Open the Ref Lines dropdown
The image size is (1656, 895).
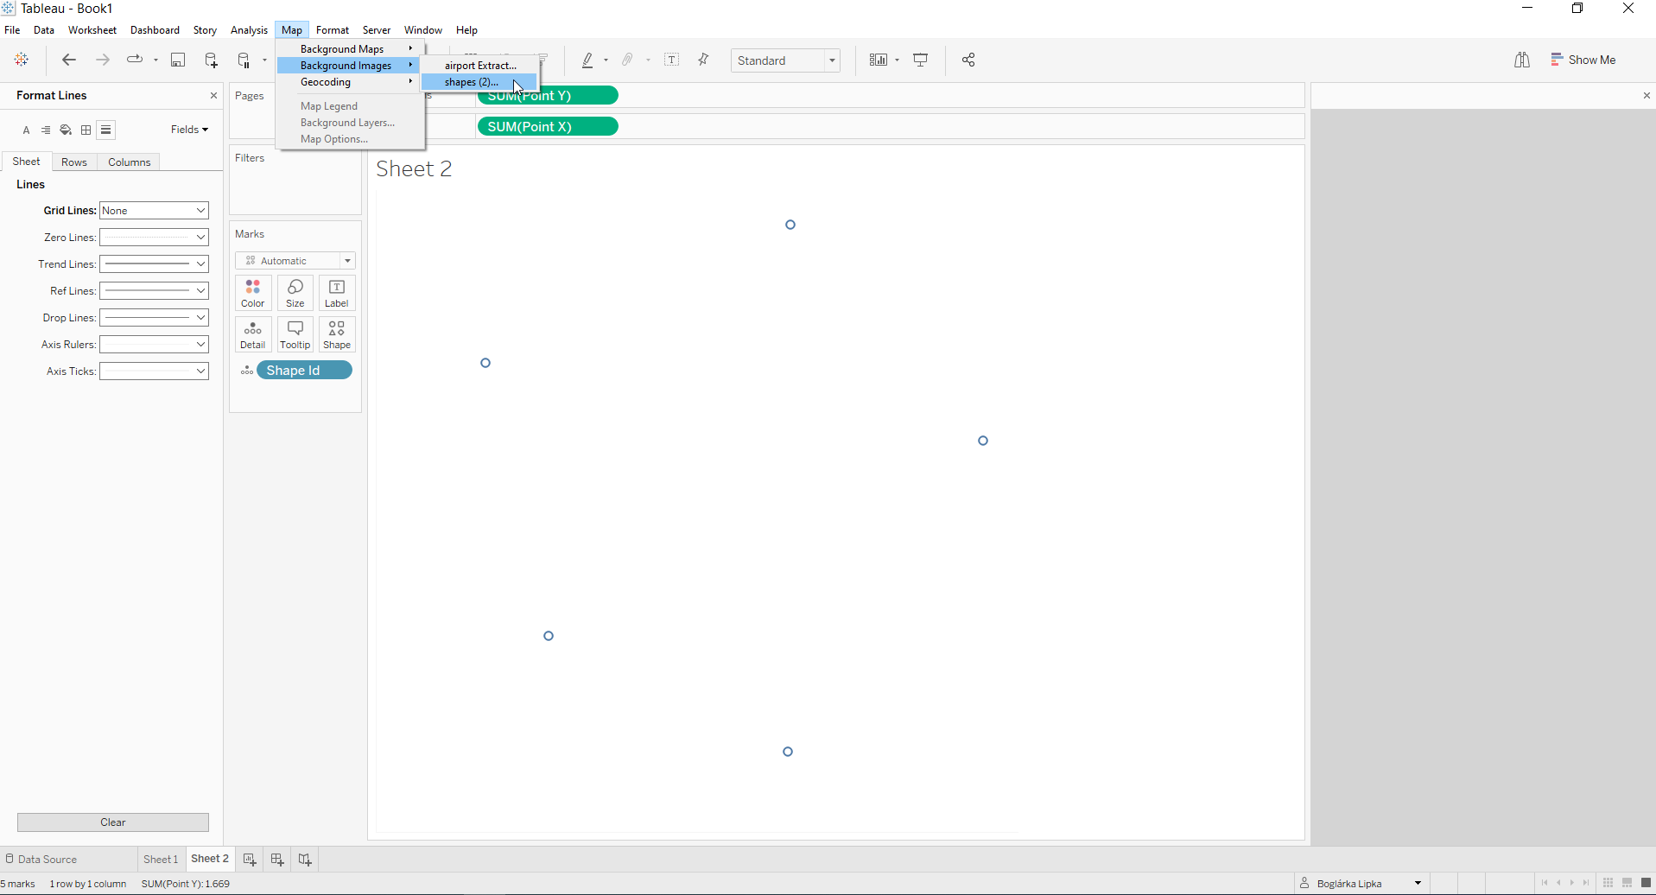coord(155,291)
